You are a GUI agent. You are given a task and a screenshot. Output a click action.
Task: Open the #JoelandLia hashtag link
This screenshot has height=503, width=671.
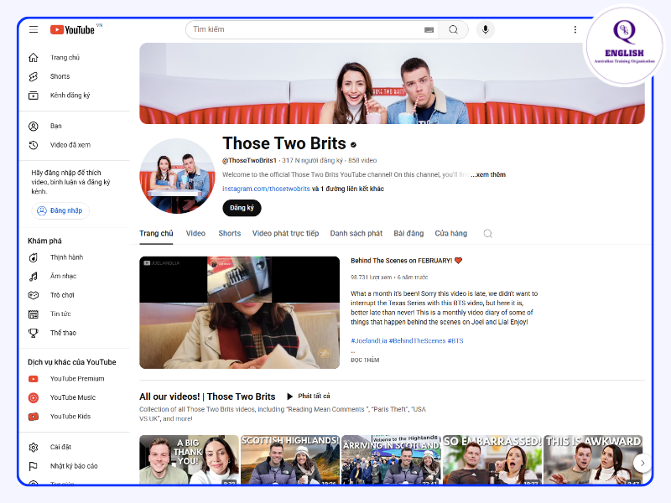[369, 341]
